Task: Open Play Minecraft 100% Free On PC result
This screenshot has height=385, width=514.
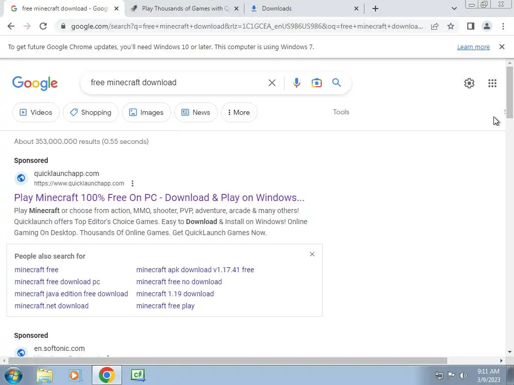Action: pos(159,198)
